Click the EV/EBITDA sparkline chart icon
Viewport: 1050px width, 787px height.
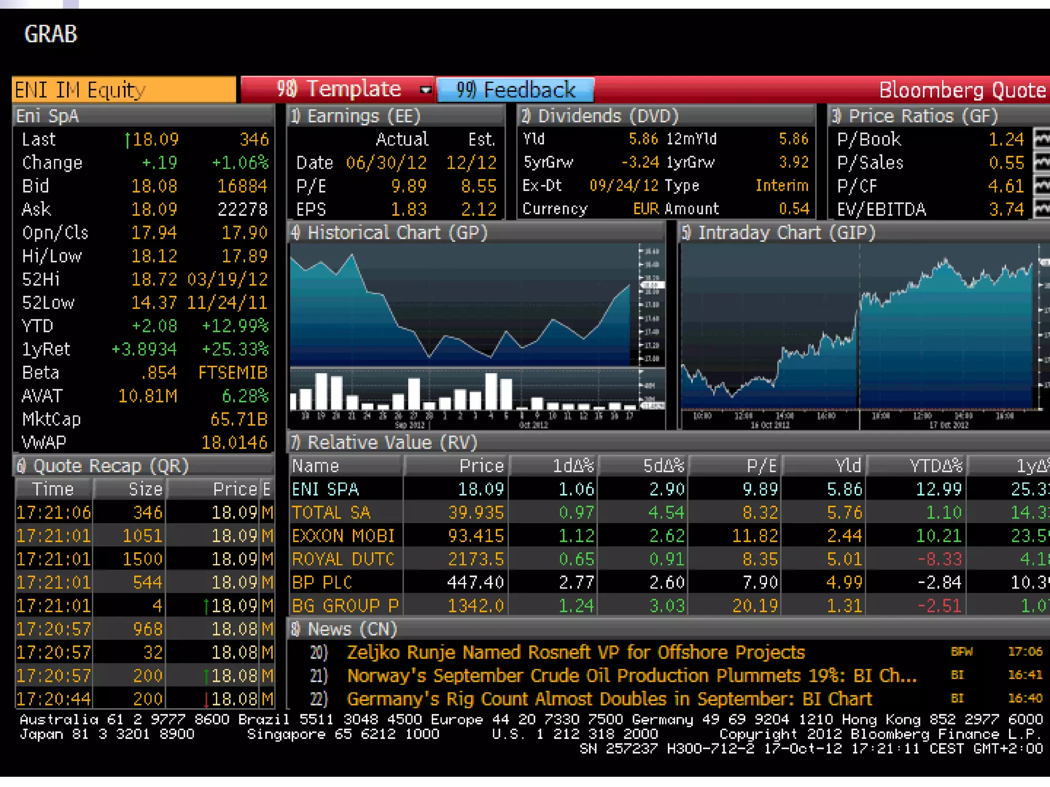(x=1041, y=209)
